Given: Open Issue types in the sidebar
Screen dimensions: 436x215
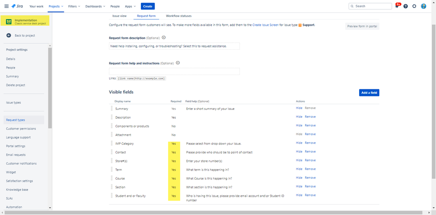Looking at the screenshot, I should tap(14, 102).
